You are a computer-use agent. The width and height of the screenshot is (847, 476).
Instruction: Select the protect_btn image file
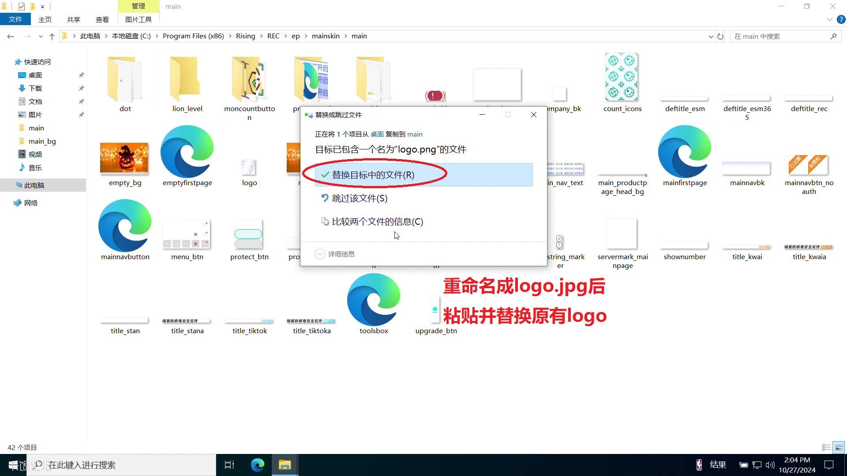249,239
